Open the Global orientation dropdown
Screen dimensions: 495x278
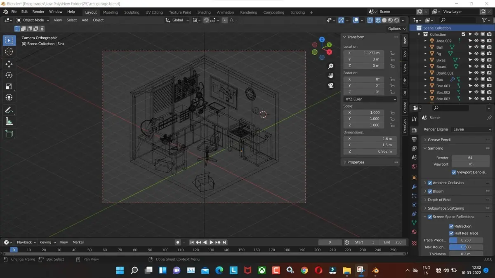[x=177, y=20]
